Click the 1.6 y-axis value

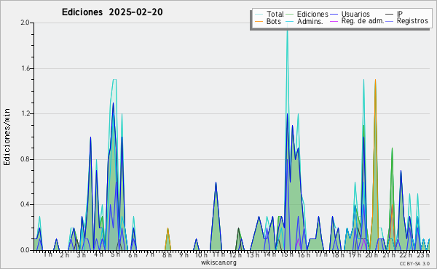point(25,68)
